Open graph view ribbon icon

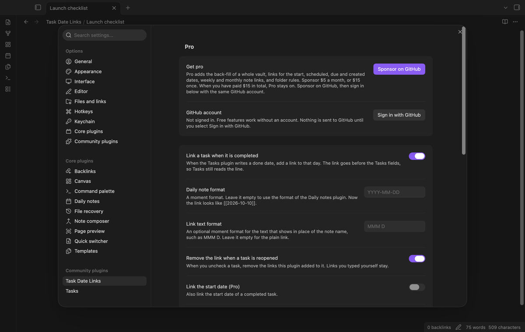click(8, 33)
